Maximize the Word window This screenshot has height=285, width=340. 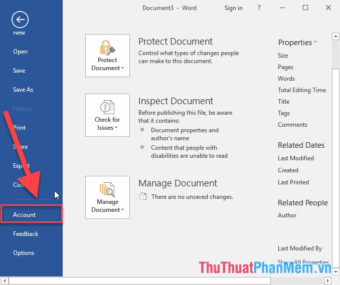pyautogui.click(x=305, y=8)
